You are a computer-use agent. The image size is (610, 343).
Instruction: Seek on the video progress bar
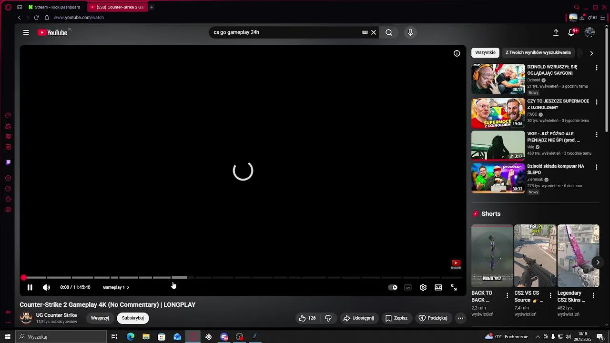(243, 277)
